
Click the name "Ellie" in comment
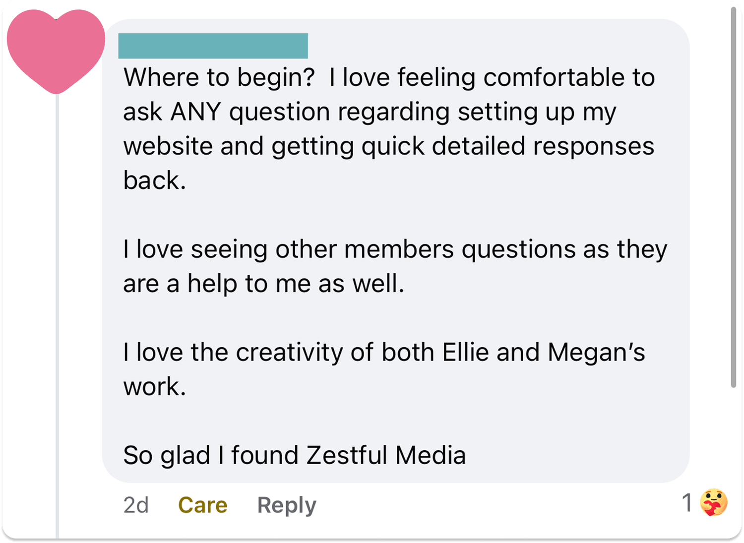tap(465, 353)
